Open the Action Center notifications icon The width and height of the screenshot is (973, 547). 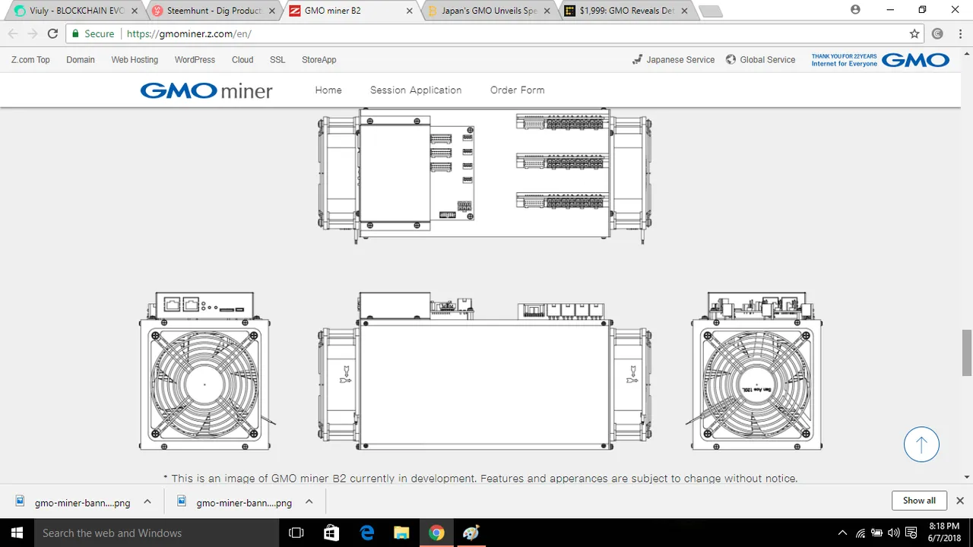click(x=912, y=533)
